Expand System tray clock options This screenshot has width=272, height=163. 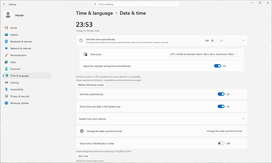click(x=243, y=119)
